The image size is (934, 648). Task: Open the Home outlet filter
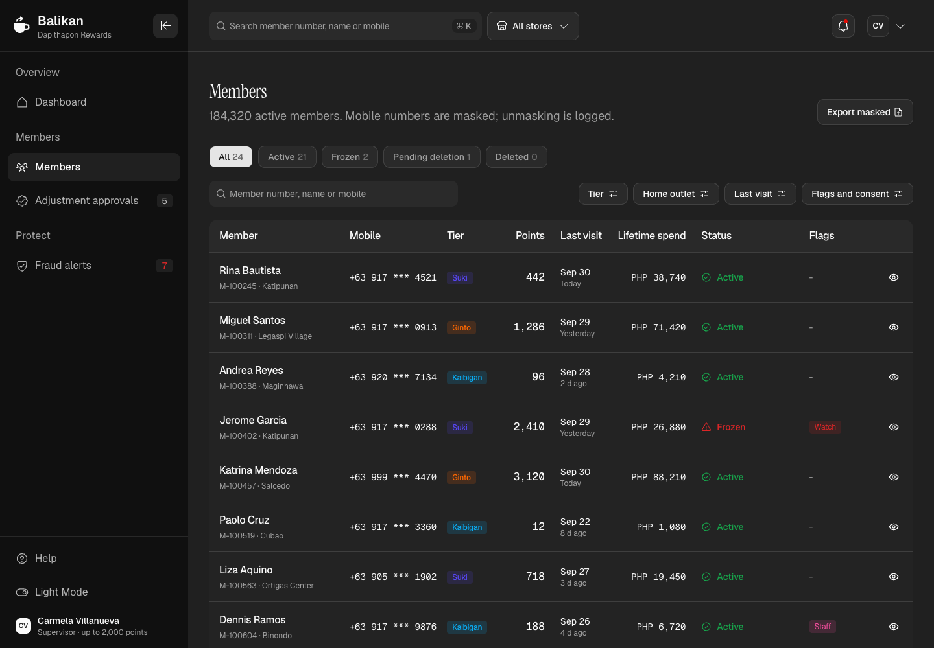676,194
